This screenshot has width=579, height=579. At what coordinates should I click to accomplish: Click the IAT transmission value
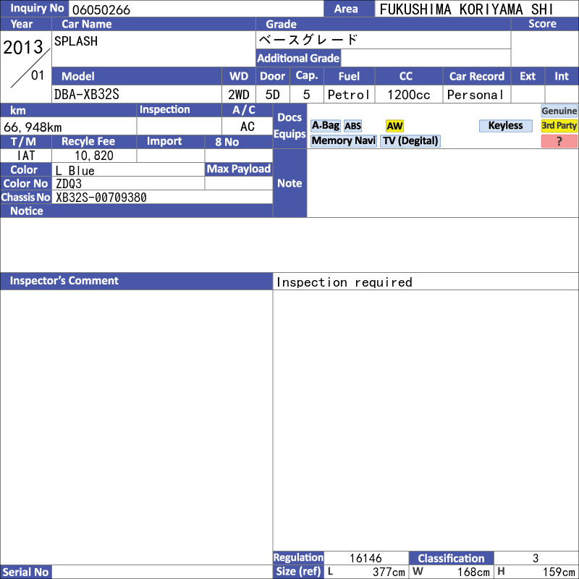click(26, 156)
